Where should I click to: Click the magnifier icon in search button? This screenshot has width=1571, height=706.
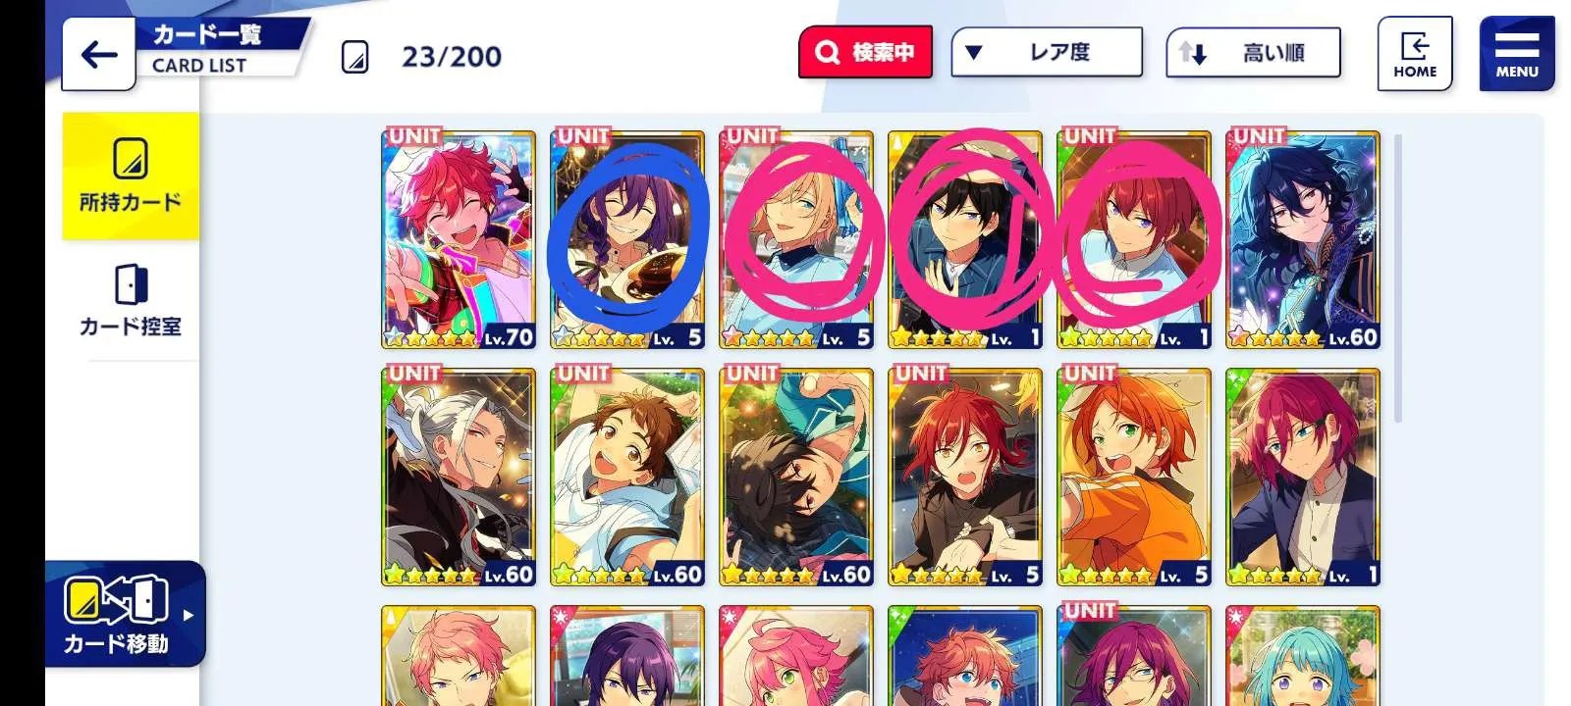point(828,52)
